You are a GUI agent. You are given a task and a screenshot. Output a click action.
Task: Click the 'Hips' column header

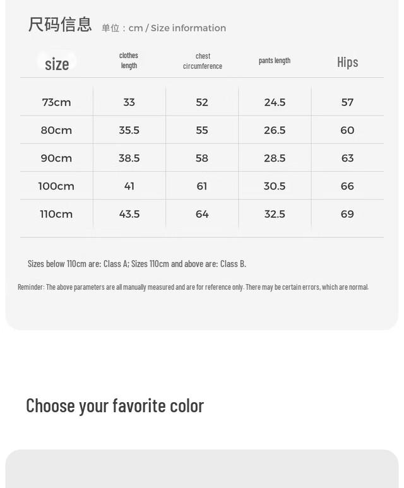(347, 62)
